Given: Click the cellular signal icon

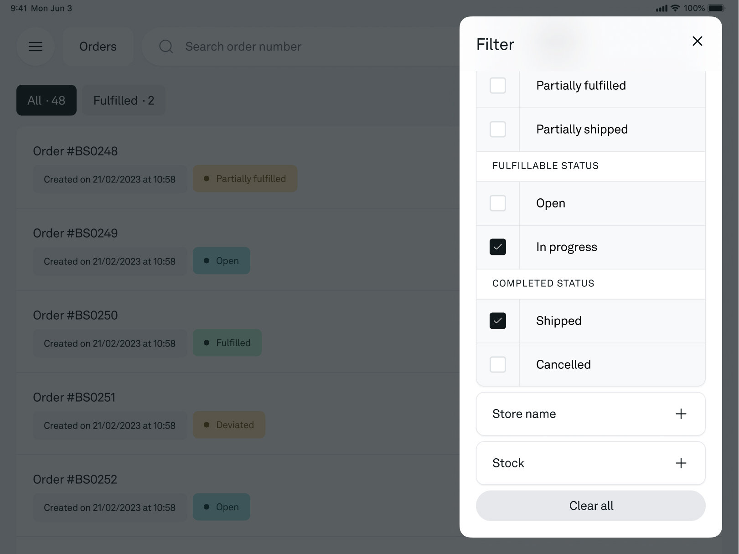Looking at the screenshot, I should tap(661, 8).
